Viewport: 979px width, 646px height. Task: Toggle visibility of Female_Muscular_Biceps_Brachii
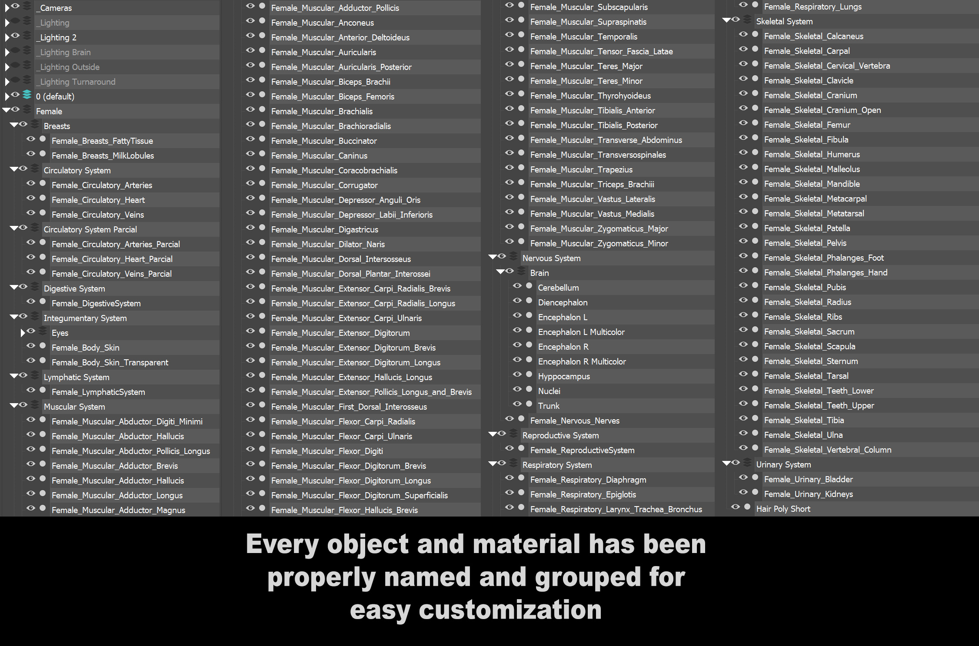pyautogui.click(x=250, y=80)
